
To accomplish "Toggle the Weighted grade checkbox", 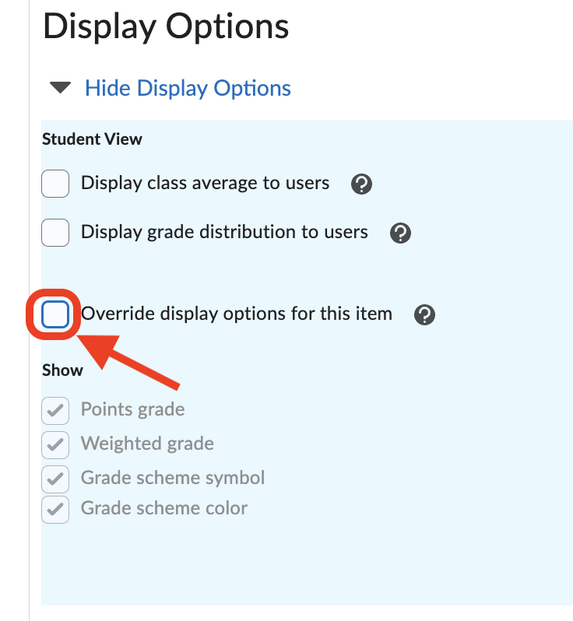I will tap(55, 444).
